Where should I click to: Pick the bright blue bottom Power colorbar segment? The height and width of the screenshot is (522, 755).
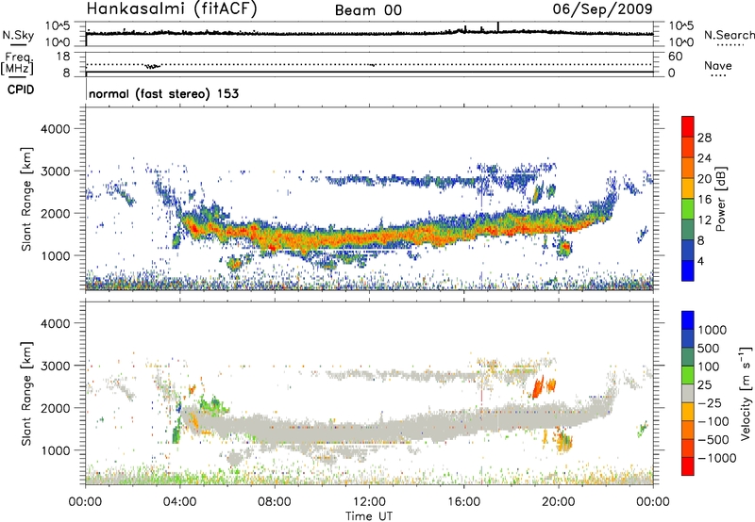pyautogui.click(x=688, y=270)
